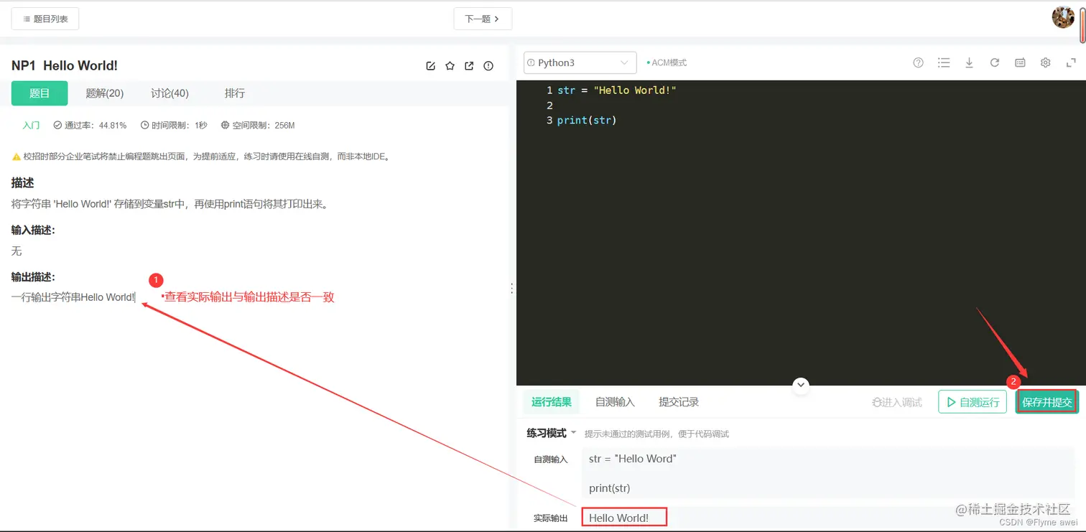Click the 自测输入 text box
This screenshot has width=1086, height=532.
pos(830,472)
